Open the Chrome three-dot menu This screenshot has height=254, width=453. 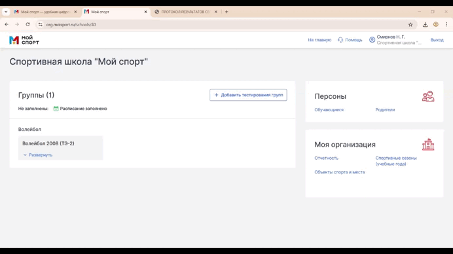tap(446, 25)
